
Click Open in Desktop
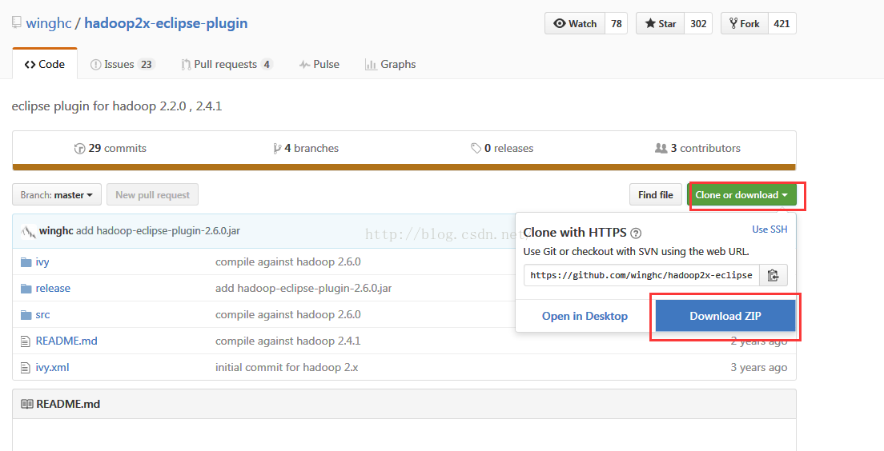pyautogui.click(x=585, y=316)
